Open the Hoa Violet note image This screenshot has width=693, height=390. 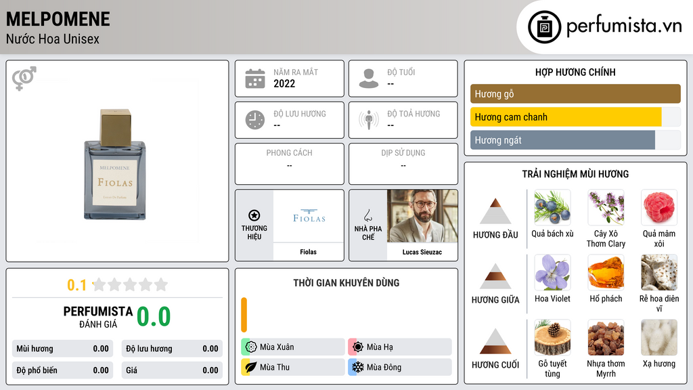552,272
